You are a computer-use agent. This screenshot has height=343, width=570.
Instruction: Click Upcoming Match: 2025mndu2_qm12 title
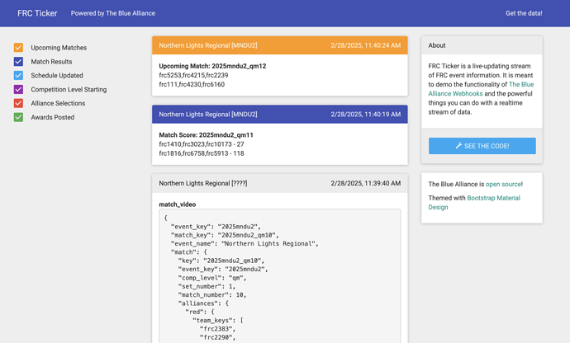[x=212, y=66]
